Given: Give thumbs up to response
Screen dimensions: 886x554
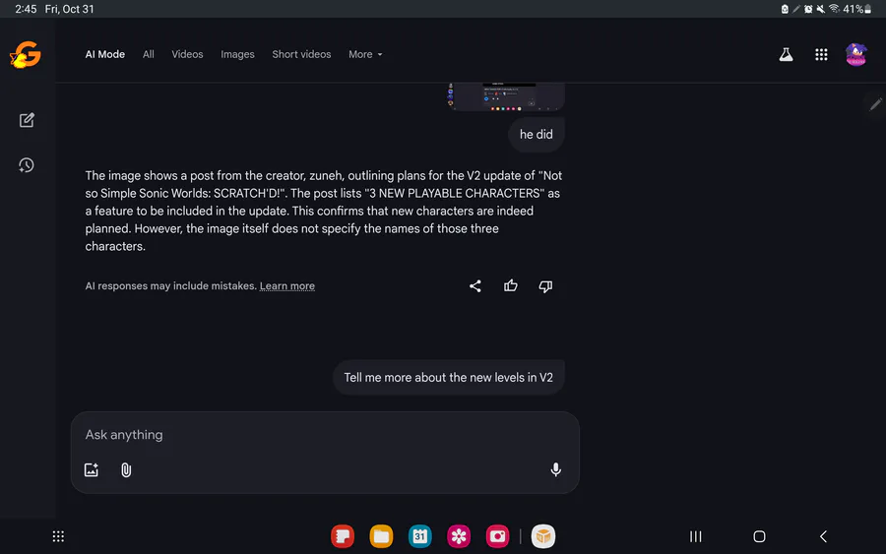Looking at the screenshot, I should (511, 285).
